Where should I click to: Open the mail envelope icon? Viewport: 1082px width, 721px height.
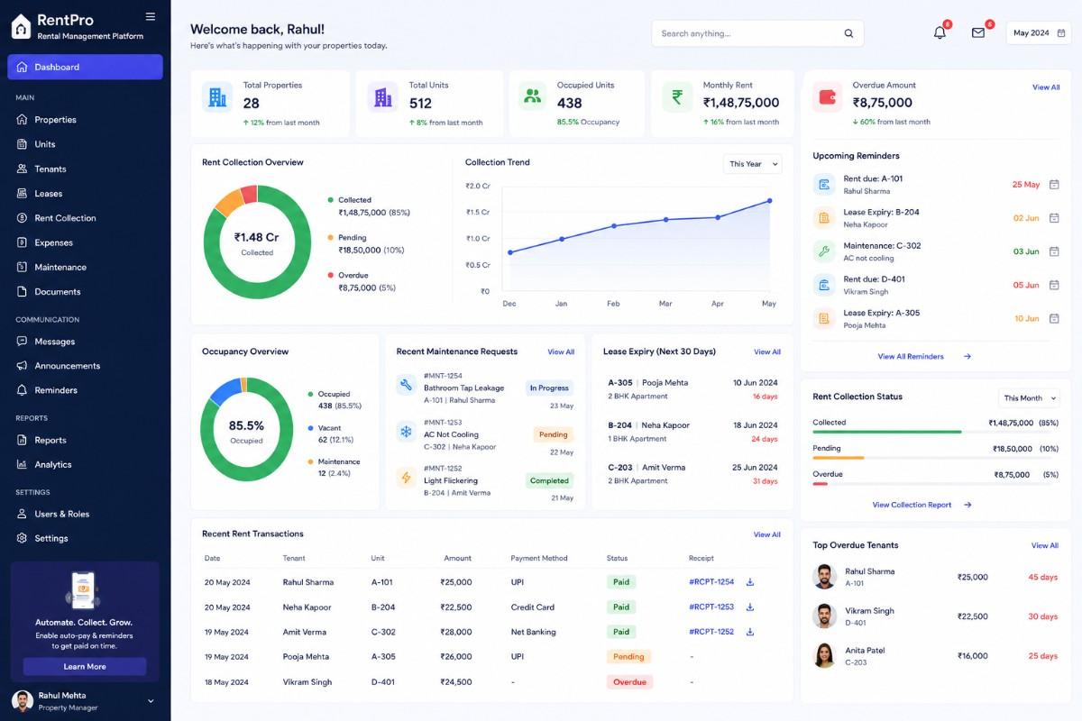coord(978,32)
